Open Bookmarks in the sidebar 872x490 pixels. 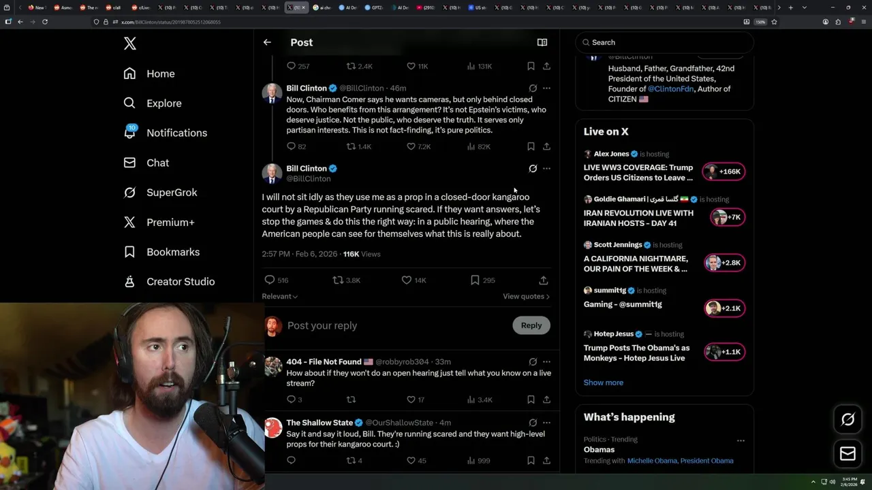click(x=161, y=252)
